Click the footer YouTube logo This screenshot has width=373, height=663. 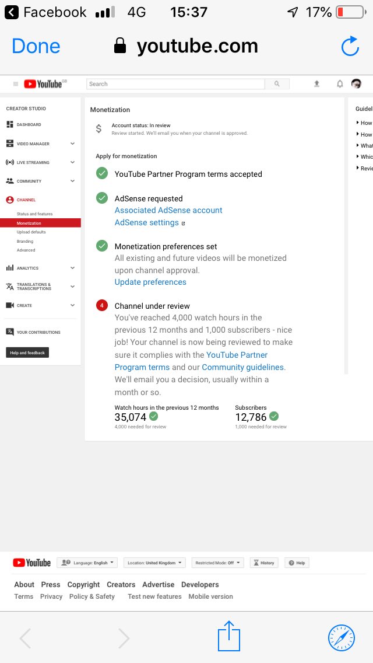pos(31,563)
